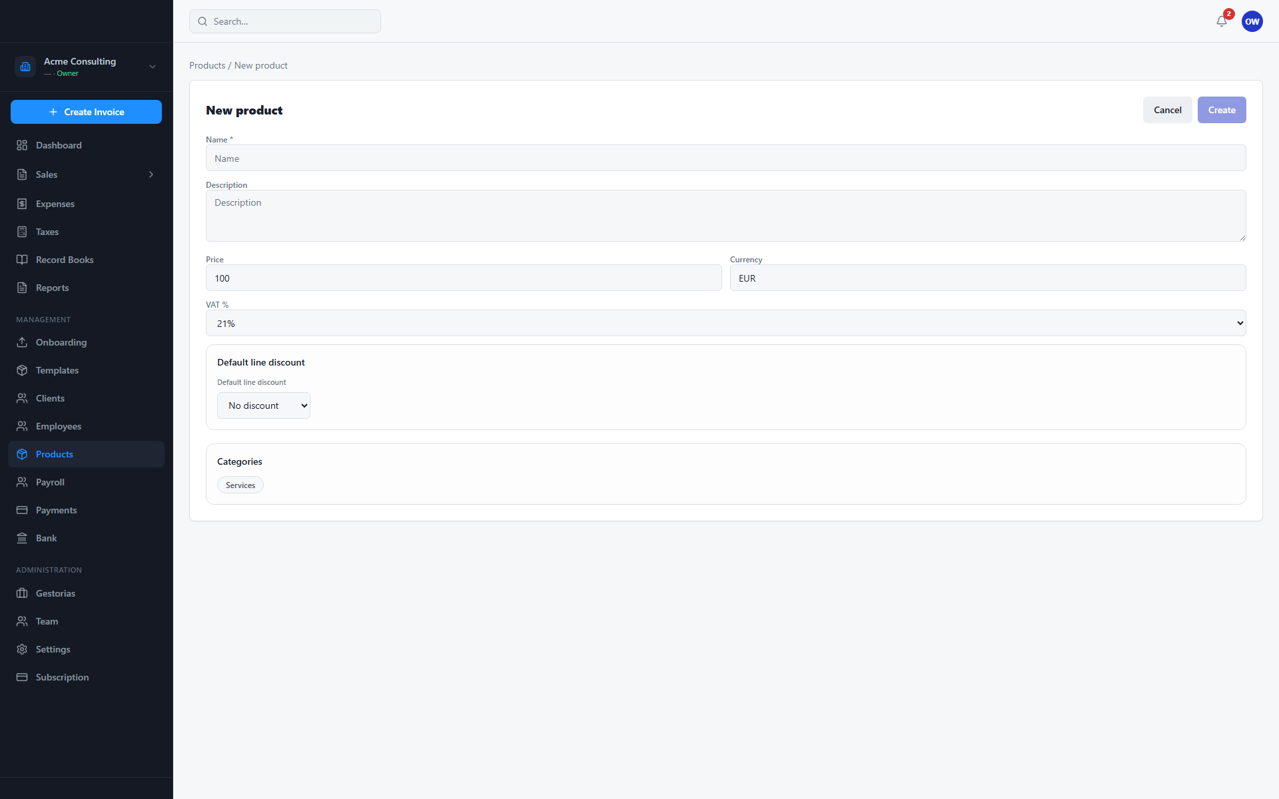Open the notifications bell
The height and width of the screenshot is (799, 1279).
tap(1221, 21)
